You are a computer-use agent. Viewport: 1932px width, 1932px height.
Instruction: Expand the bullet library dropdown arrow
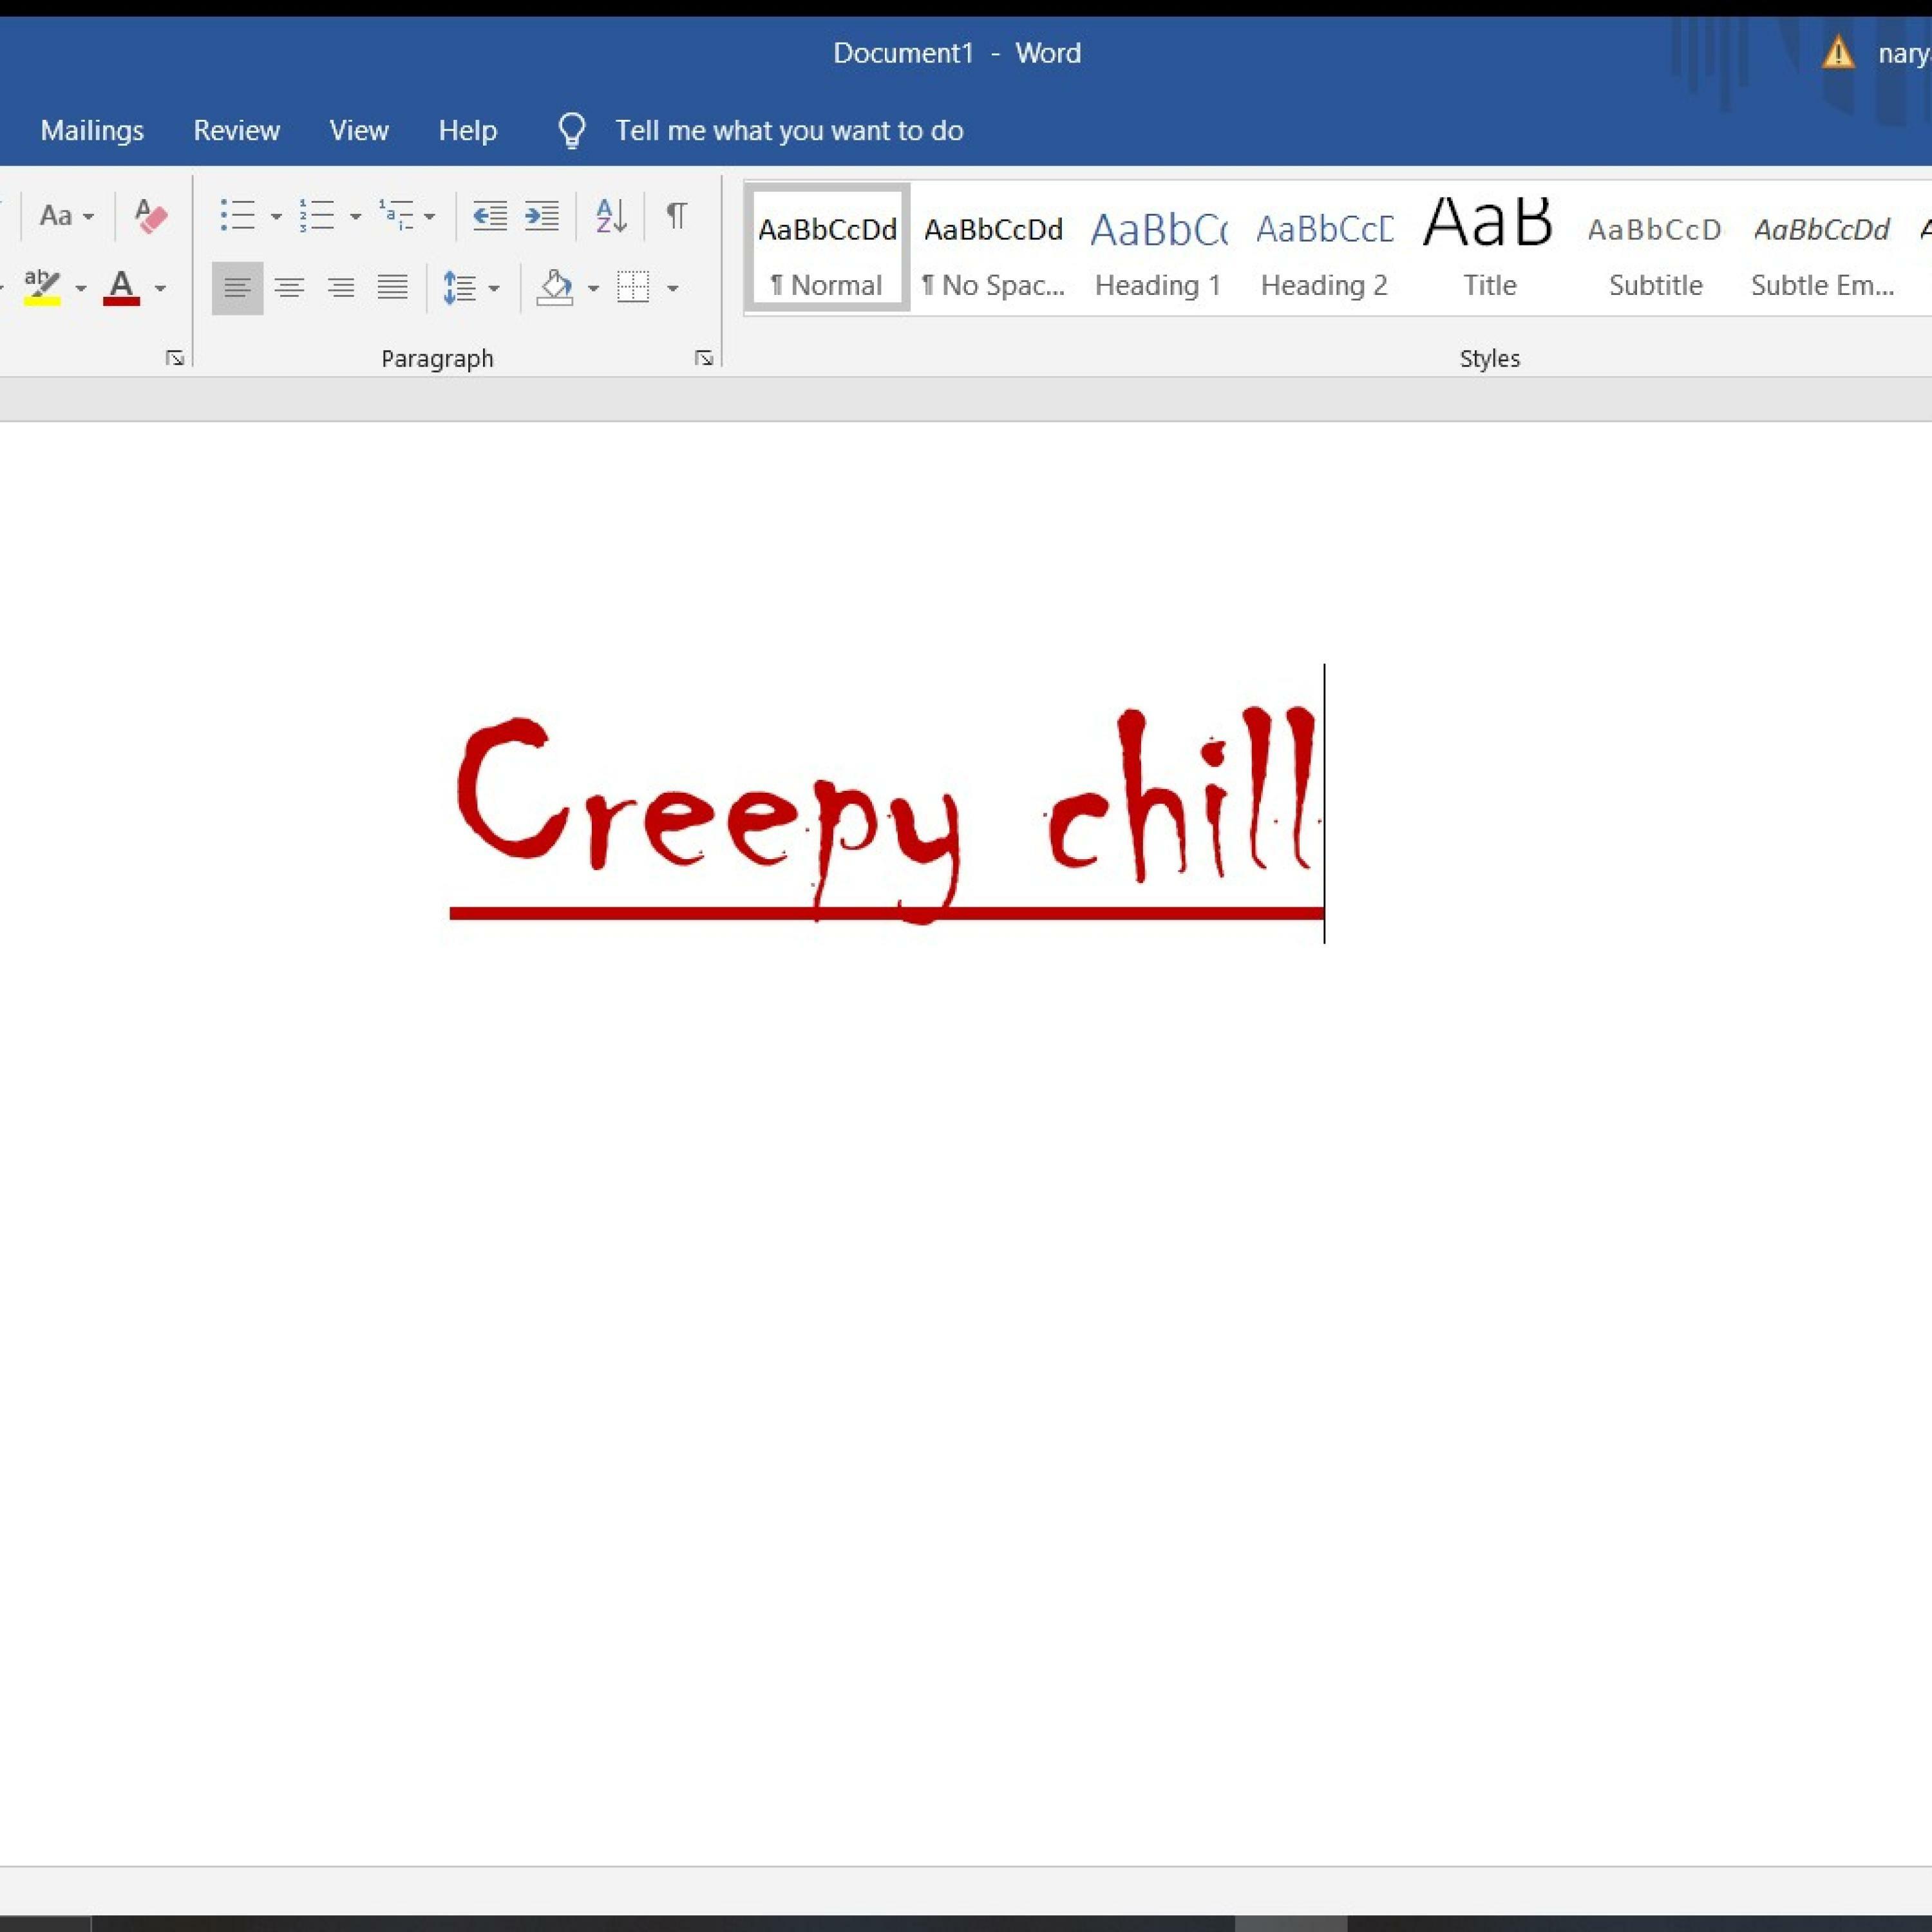276,216
